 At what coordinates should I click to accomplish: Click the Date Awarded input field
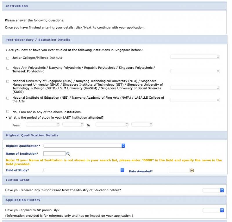coord(179,170)
